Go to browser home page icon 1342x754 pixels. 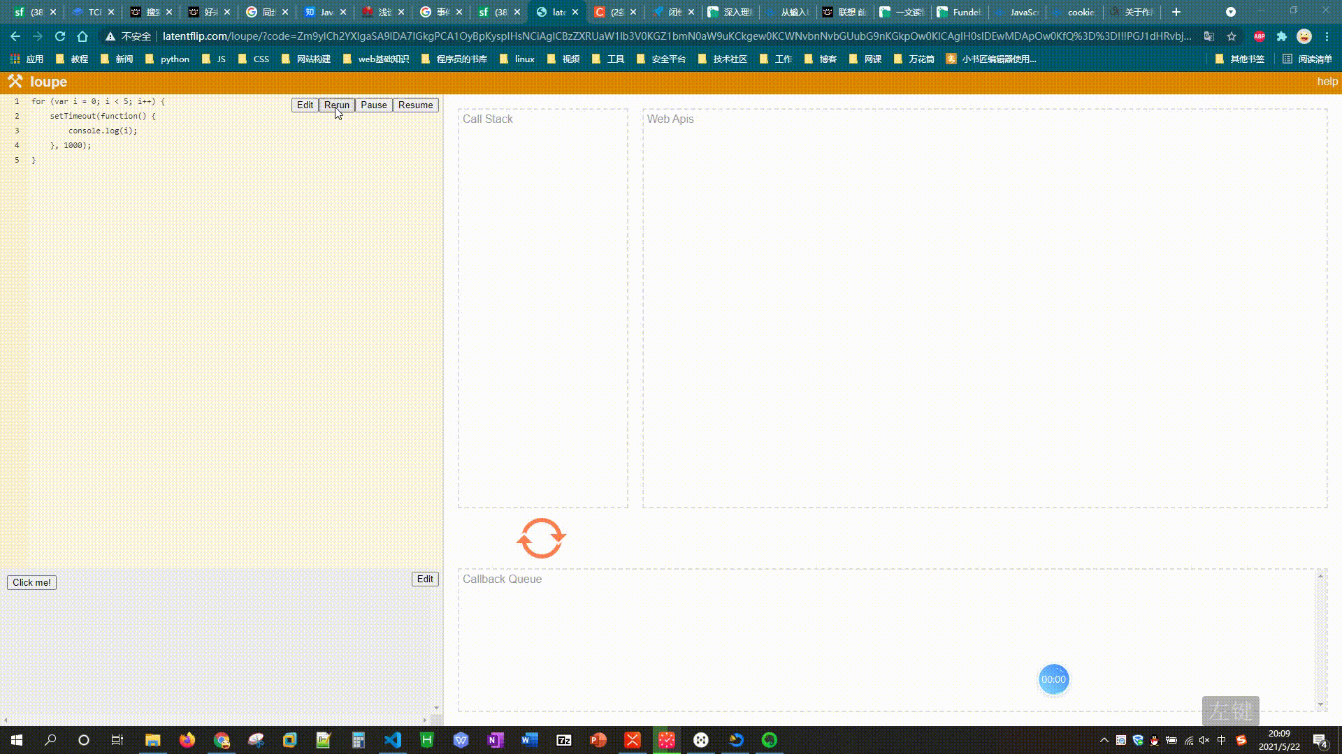[x=82, y=36]
